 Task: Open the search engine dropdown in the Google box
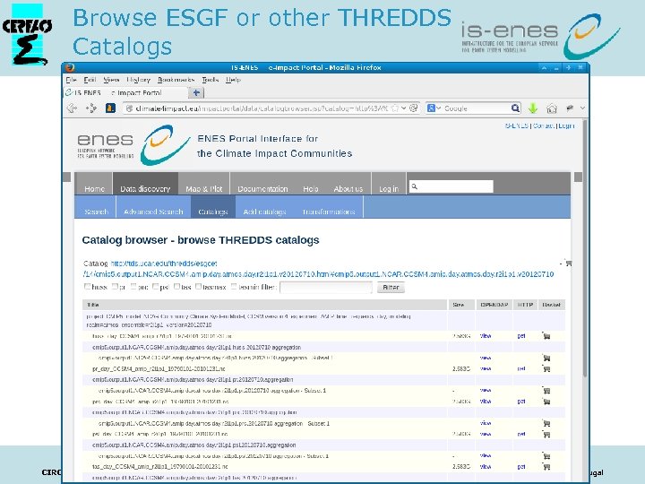coord(434,108)
